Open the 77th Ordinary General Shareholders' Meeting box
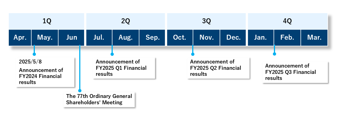The image size is (337, 116). pos(99,100)
